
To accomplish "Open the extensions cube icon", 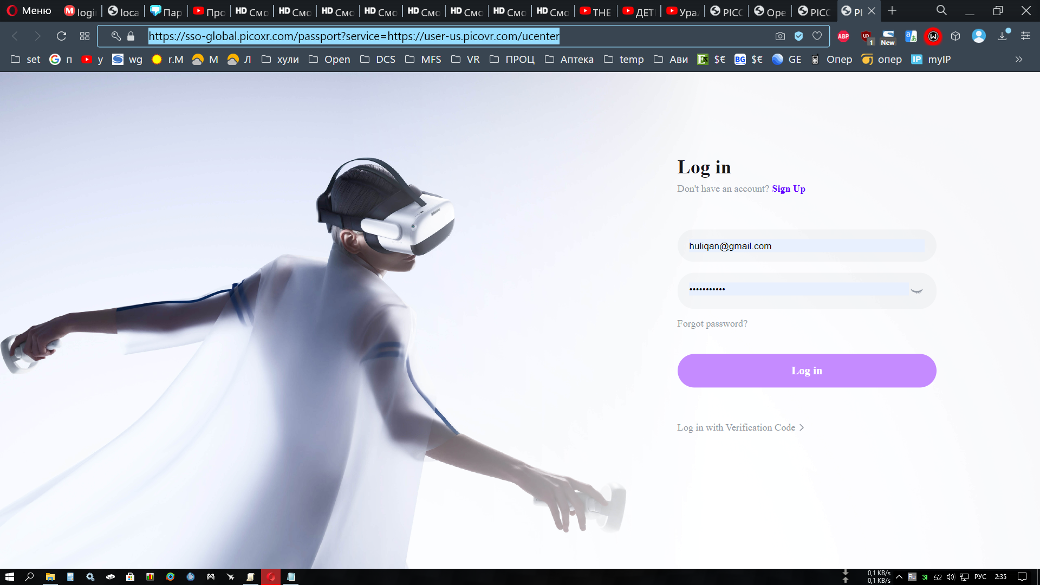I will pyautogui.click(x=955, y=36).
